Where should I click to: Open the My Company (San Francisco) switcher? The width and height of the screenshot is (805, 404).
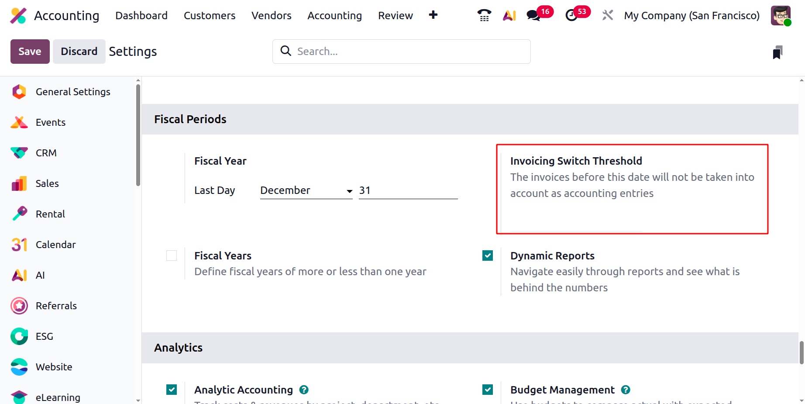tap(691, 16)
